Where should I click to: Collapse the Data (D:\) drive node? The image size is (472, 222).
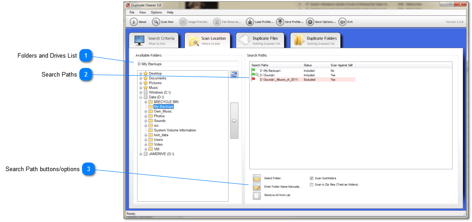point(141,97)
